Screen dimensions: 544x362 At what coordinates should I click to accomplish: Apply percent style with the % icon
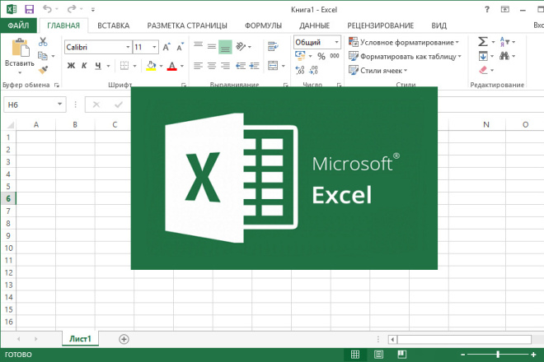click(321, 57)
